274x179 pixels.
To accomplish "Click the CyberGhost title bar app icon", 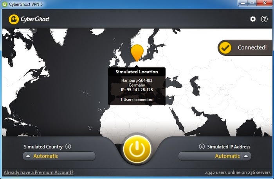I will [5, 4].
